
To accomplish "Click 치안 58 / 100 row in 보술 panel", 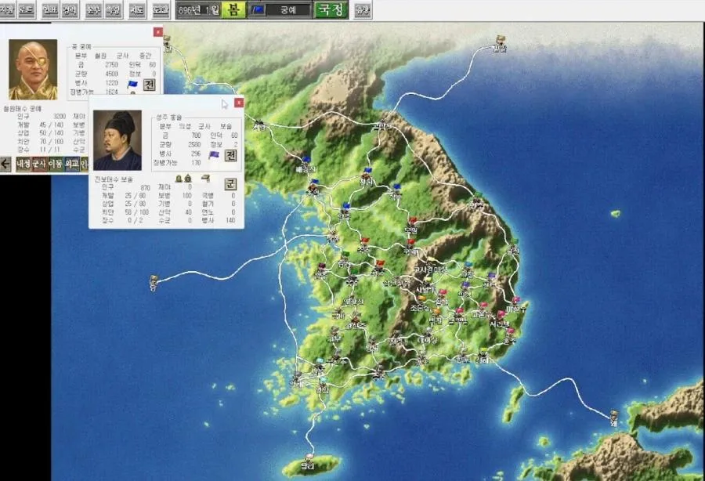I will 125,212.
